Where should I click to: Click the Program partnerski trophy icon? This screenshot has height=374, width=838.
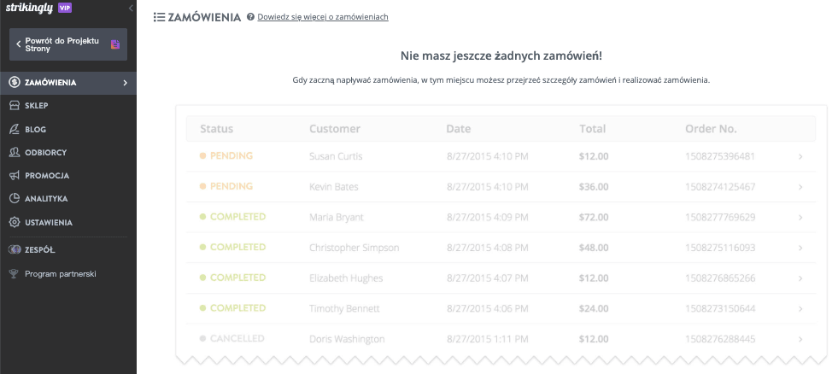(15, 274)
